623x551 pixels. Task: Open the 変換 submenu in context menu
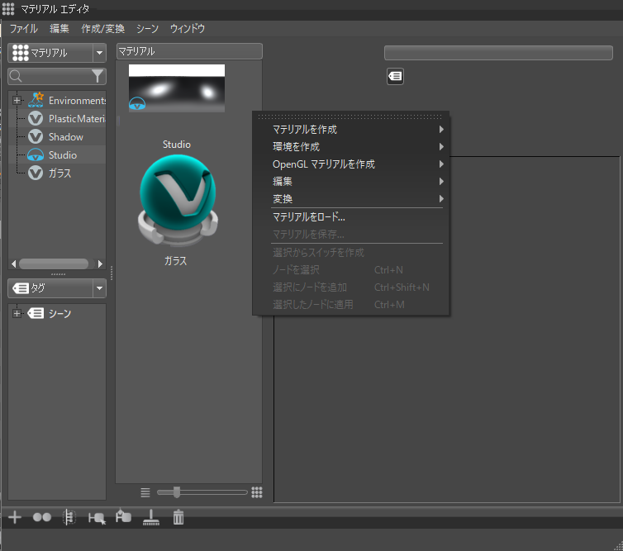[350, 199]
